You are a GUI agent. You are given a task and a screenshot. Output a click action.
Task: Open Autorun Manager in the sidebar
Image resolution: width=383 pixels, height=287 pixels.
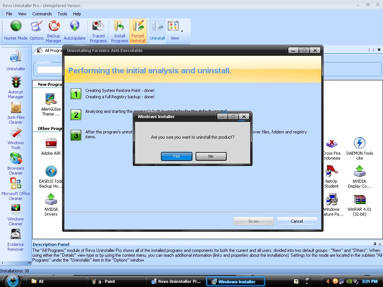(x=16, y=87)
